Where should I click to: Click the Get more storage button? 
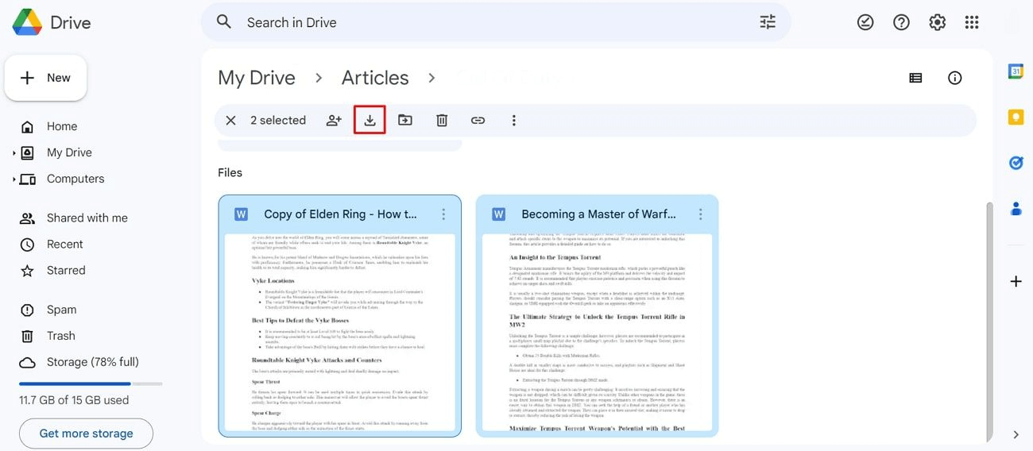[86, 434]
